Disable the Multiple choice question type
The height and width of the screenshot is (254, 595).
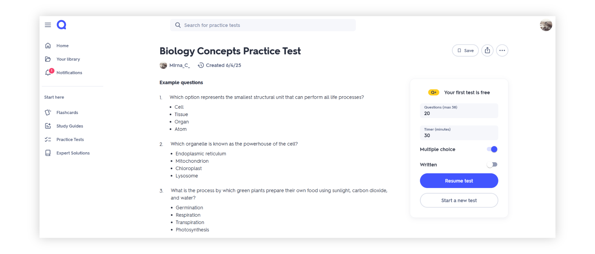click(x=492, y=149)
